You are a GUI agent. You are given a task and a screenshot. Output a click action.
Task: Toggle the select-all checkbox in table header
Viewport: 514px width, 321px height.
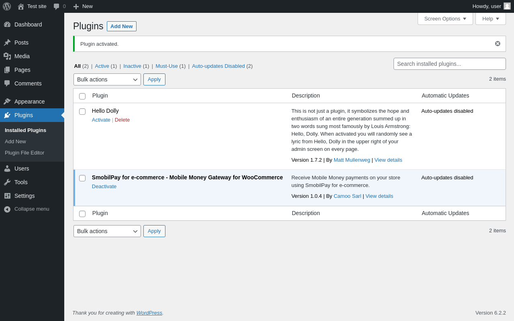[x=82, y=96]
